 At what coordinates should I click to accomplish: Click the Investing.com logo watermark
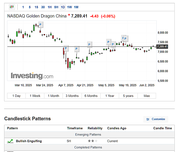click(32, 76)
